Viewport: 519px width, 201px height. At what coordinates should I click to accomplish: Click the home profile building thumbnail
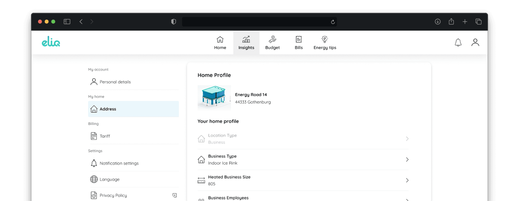point(214,98)
